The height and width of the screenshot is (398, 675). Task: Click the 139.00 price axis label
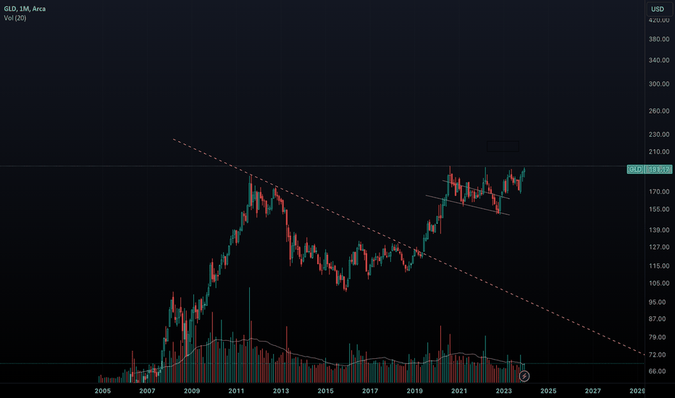coord(658,230)
